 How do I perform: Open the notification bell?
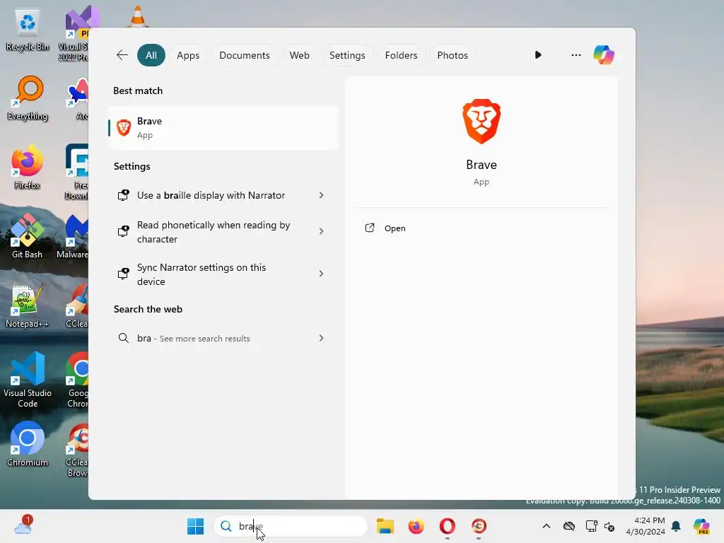click(x=676, y=526)
